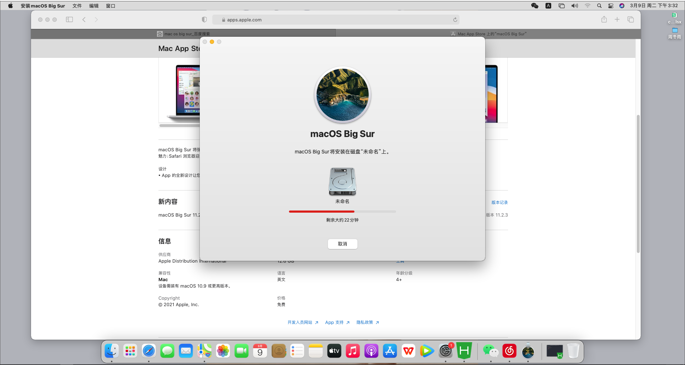This screenshot has height=365, width=685.
Task: Open Apple TV from the Dock
Action: (334, 351)
